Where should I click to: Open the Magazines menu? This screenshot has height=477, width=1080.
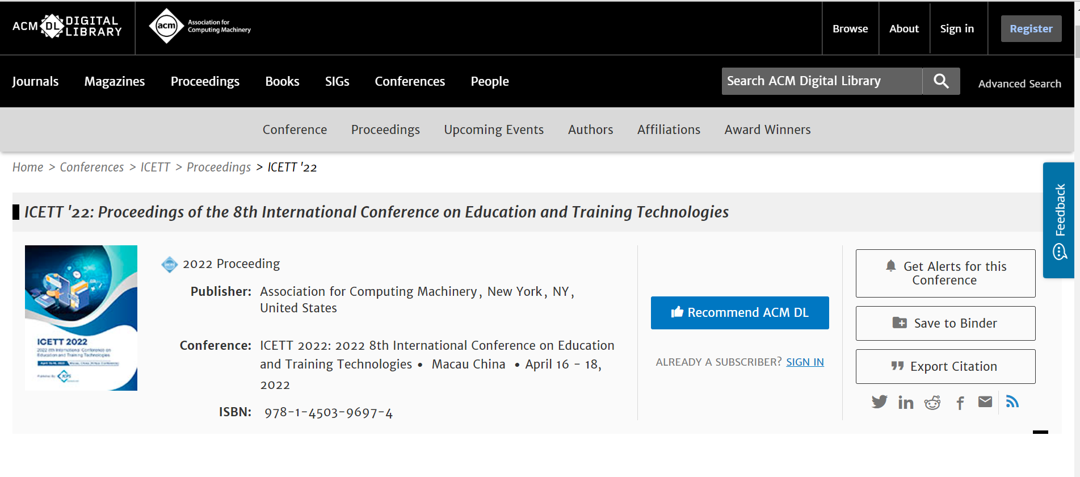click(115, 81)
